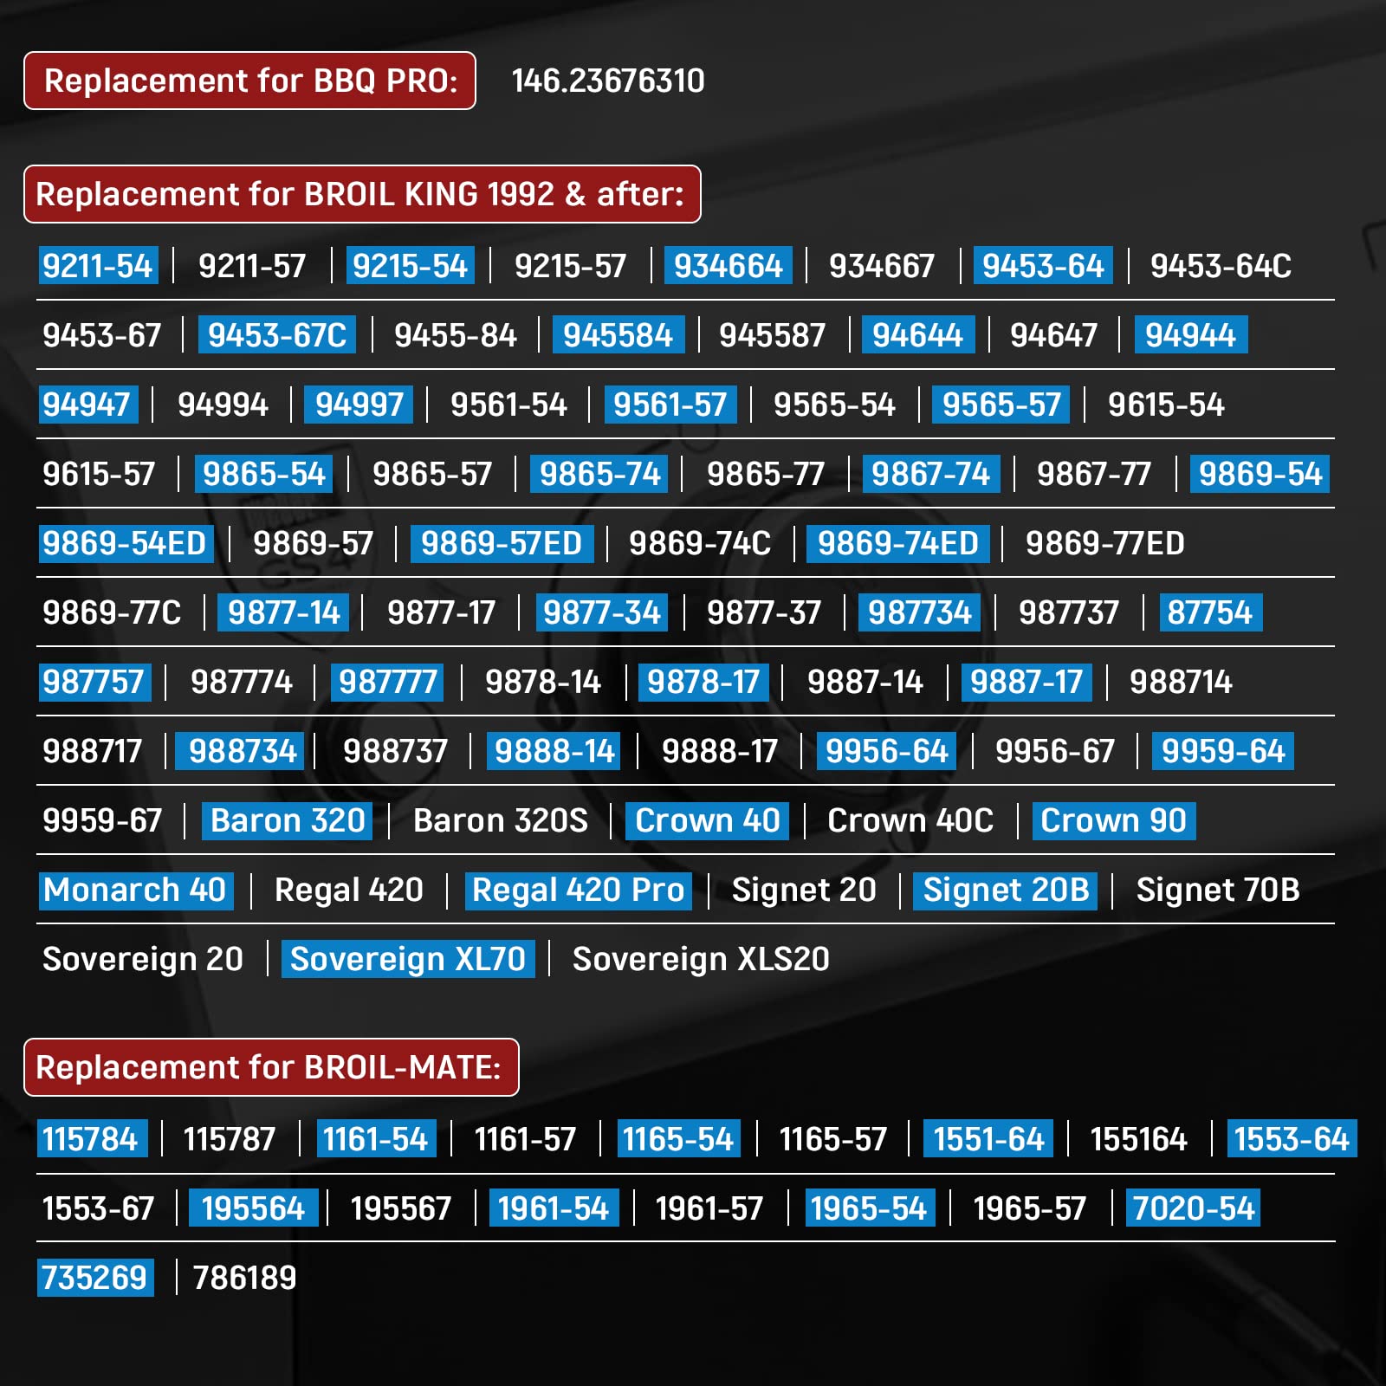
Task: Click highlighted model 94947
Action: (x=88, y=405)
